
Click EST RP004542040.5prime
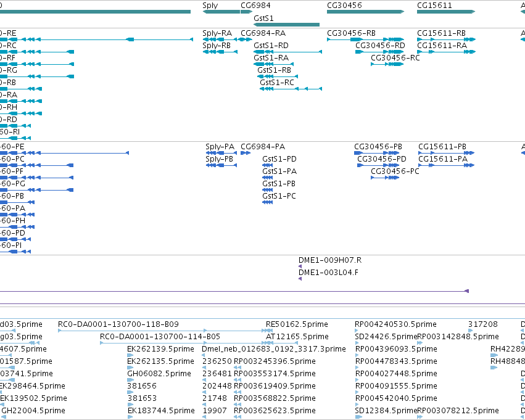tap(396, 398)
